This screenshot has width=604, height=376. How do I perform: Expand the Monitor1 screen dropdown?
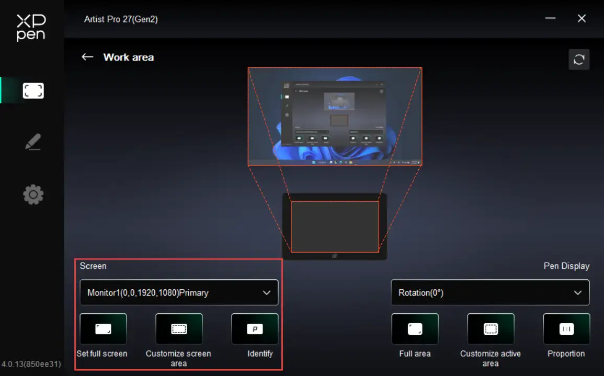[x=179, y=292]
